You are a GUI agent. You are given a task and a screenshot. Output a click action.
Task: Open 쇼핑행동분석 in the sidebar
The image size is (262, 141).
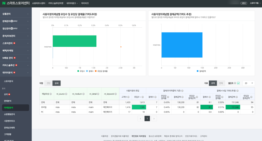coord(9,114)
